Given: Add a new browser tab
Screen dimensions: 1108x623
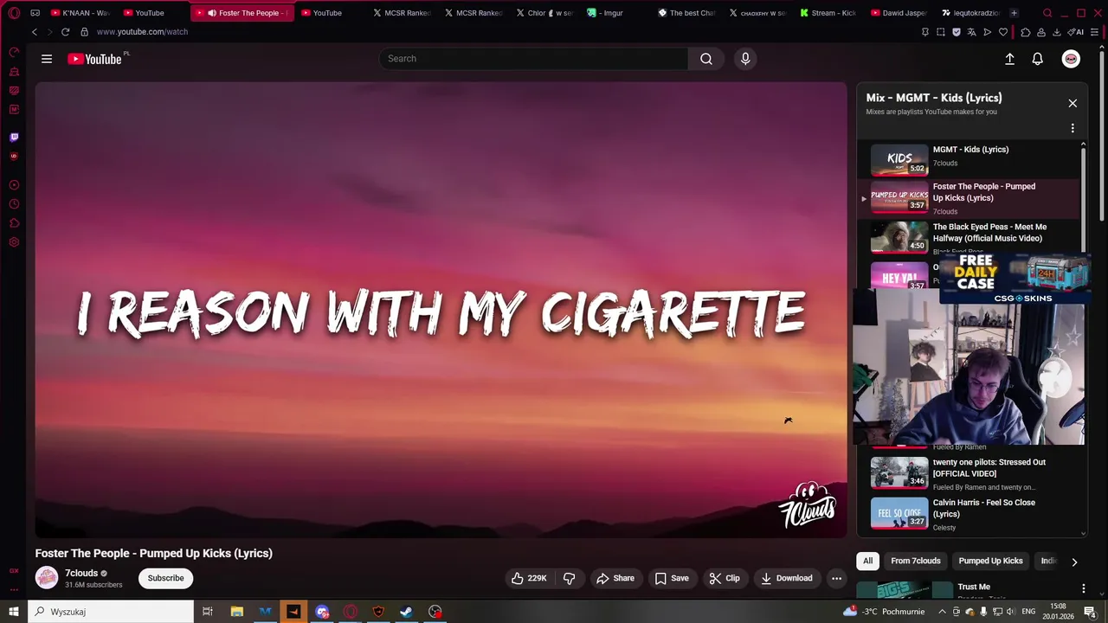Looking at the screenshot, I should point(1014,13).
